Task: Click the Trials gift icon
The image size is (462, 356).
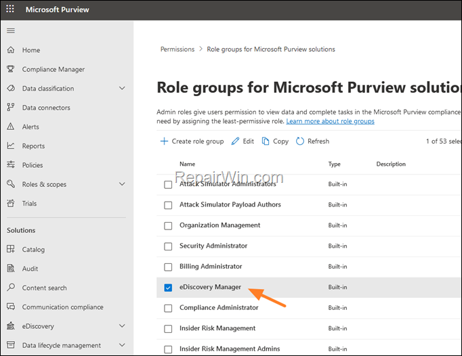Action: pyautogui.click(x=11, y=203)
